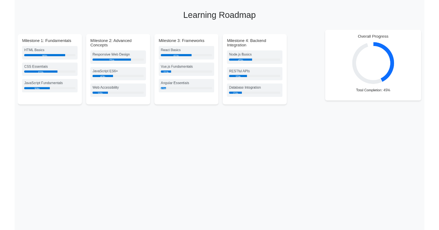
Task: Select the Angular Essentials skill
Action: coord(186,85)
